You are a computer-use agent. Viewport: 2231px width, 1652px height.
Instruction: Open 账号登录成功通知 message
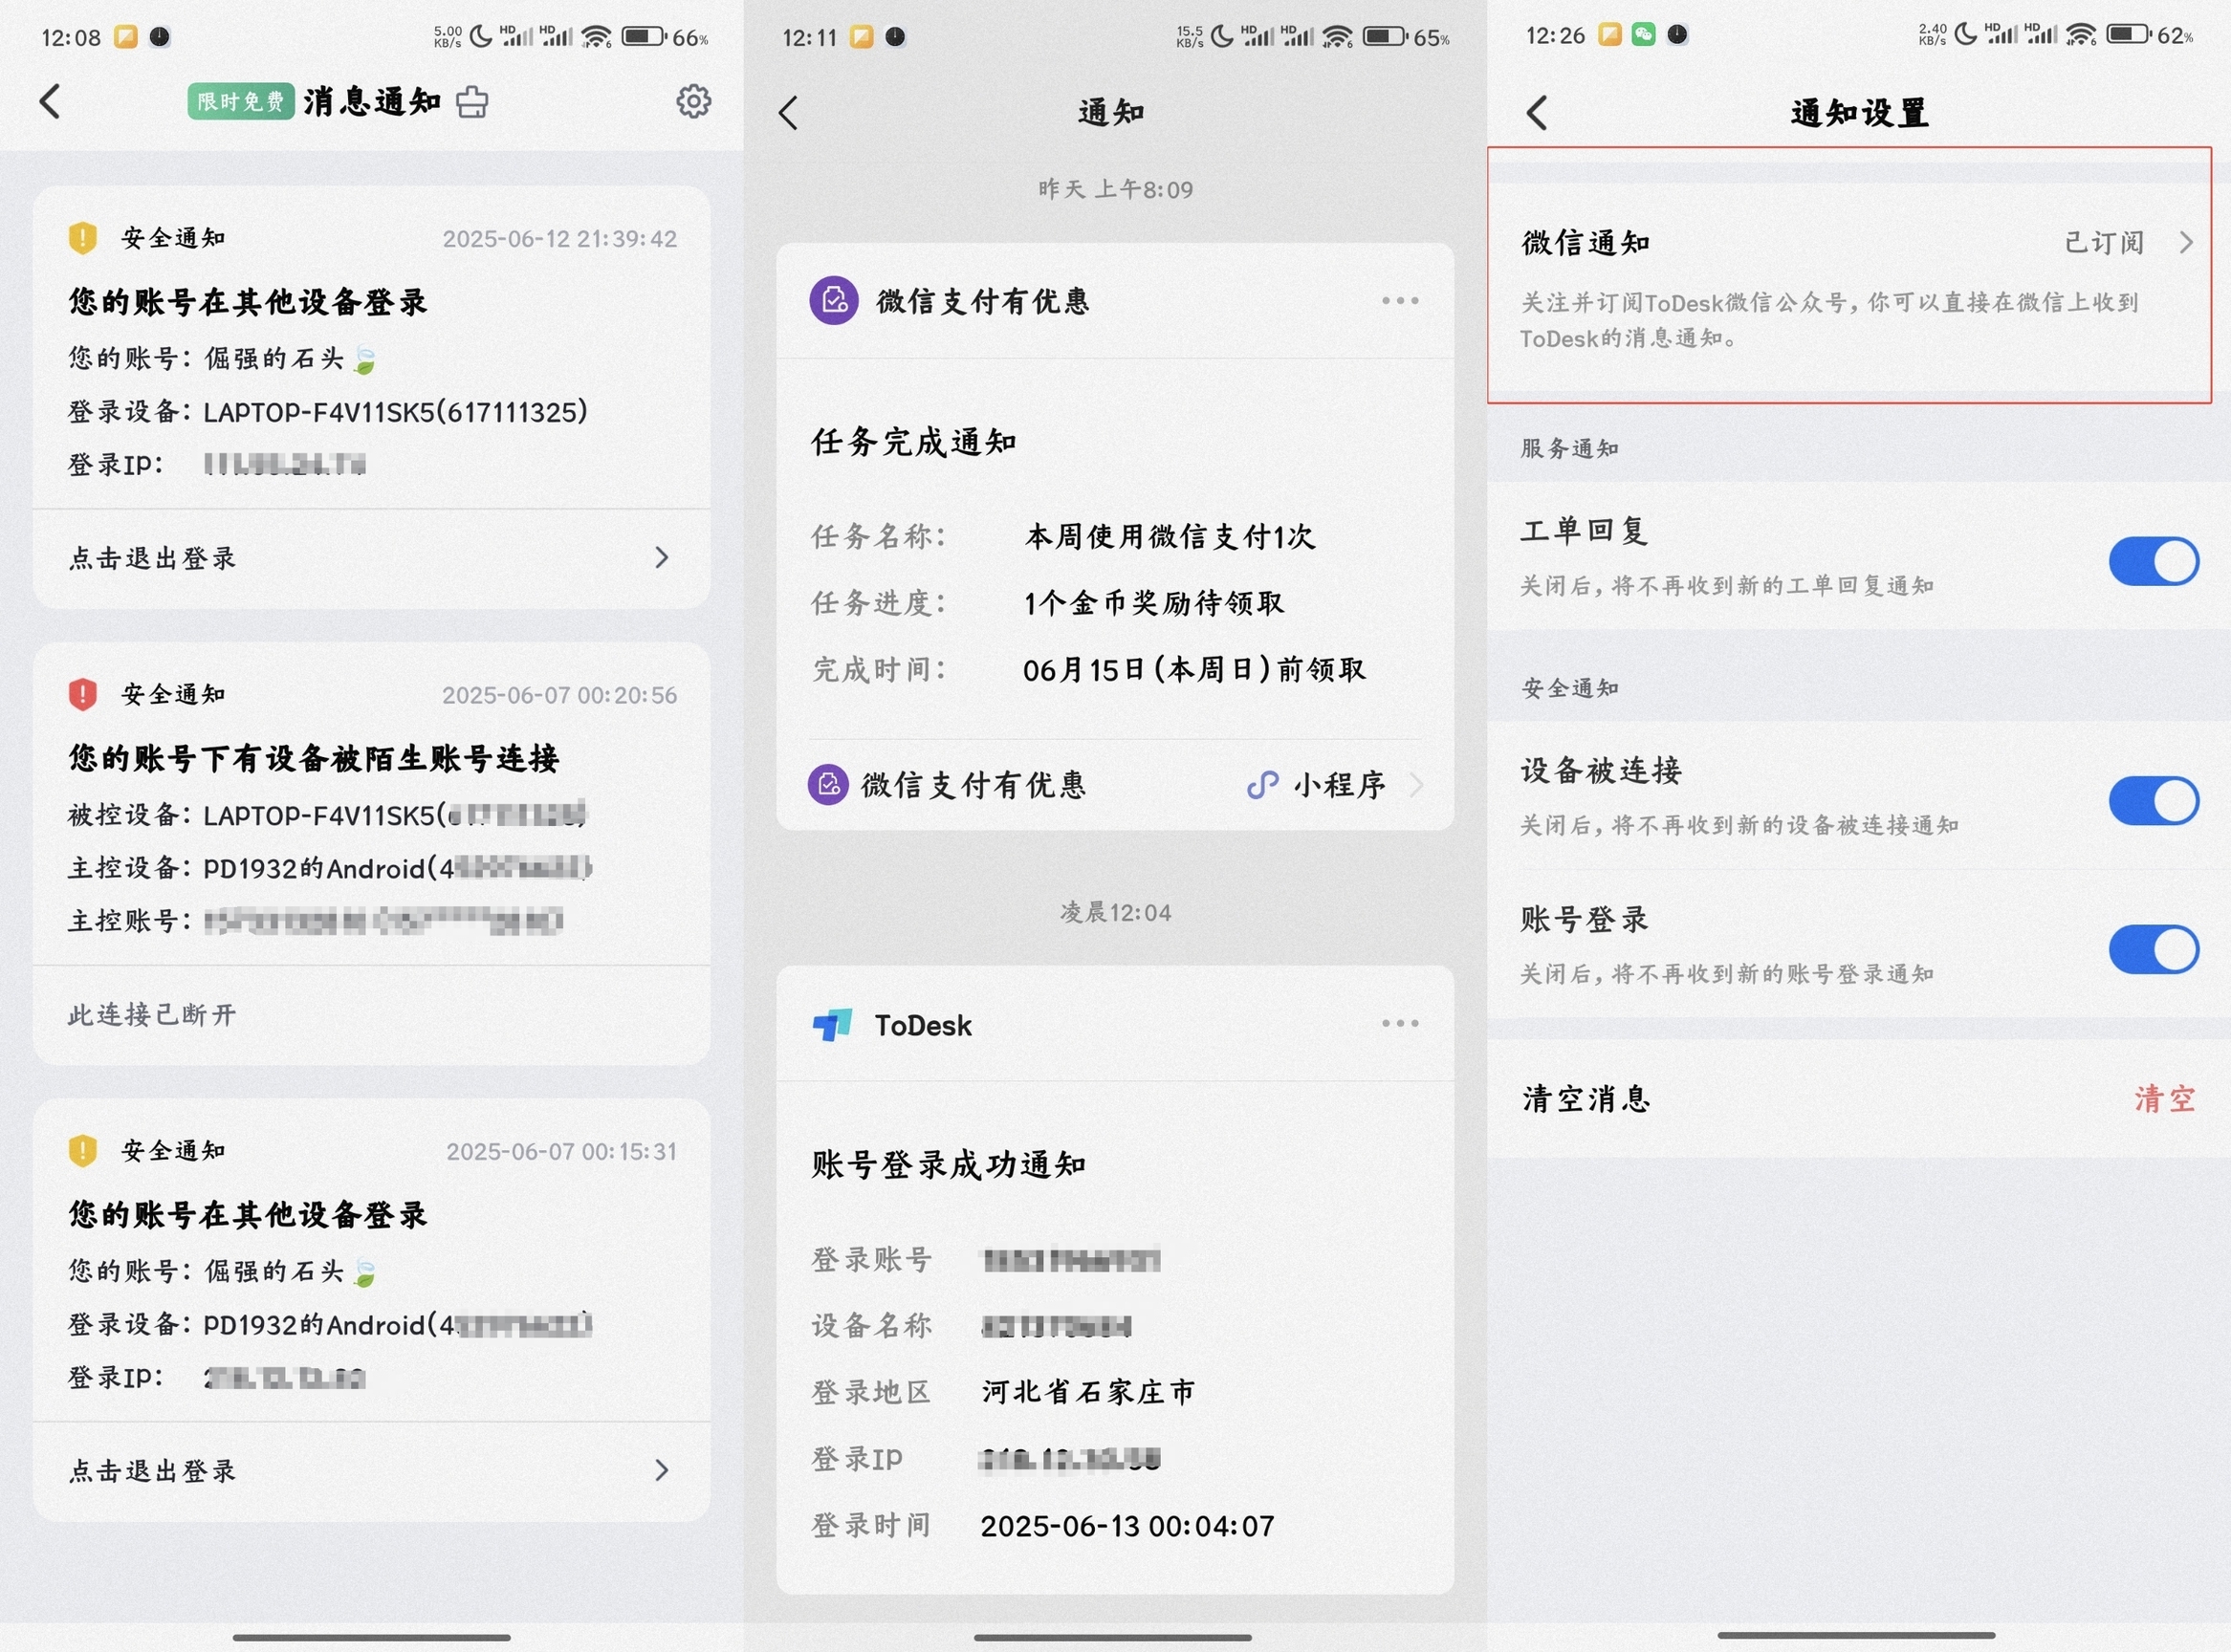point(949,1164)
